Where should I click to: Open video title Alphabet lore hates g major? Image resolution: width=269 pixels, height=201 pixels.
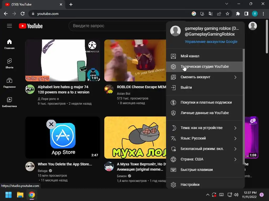pos(64,90)
